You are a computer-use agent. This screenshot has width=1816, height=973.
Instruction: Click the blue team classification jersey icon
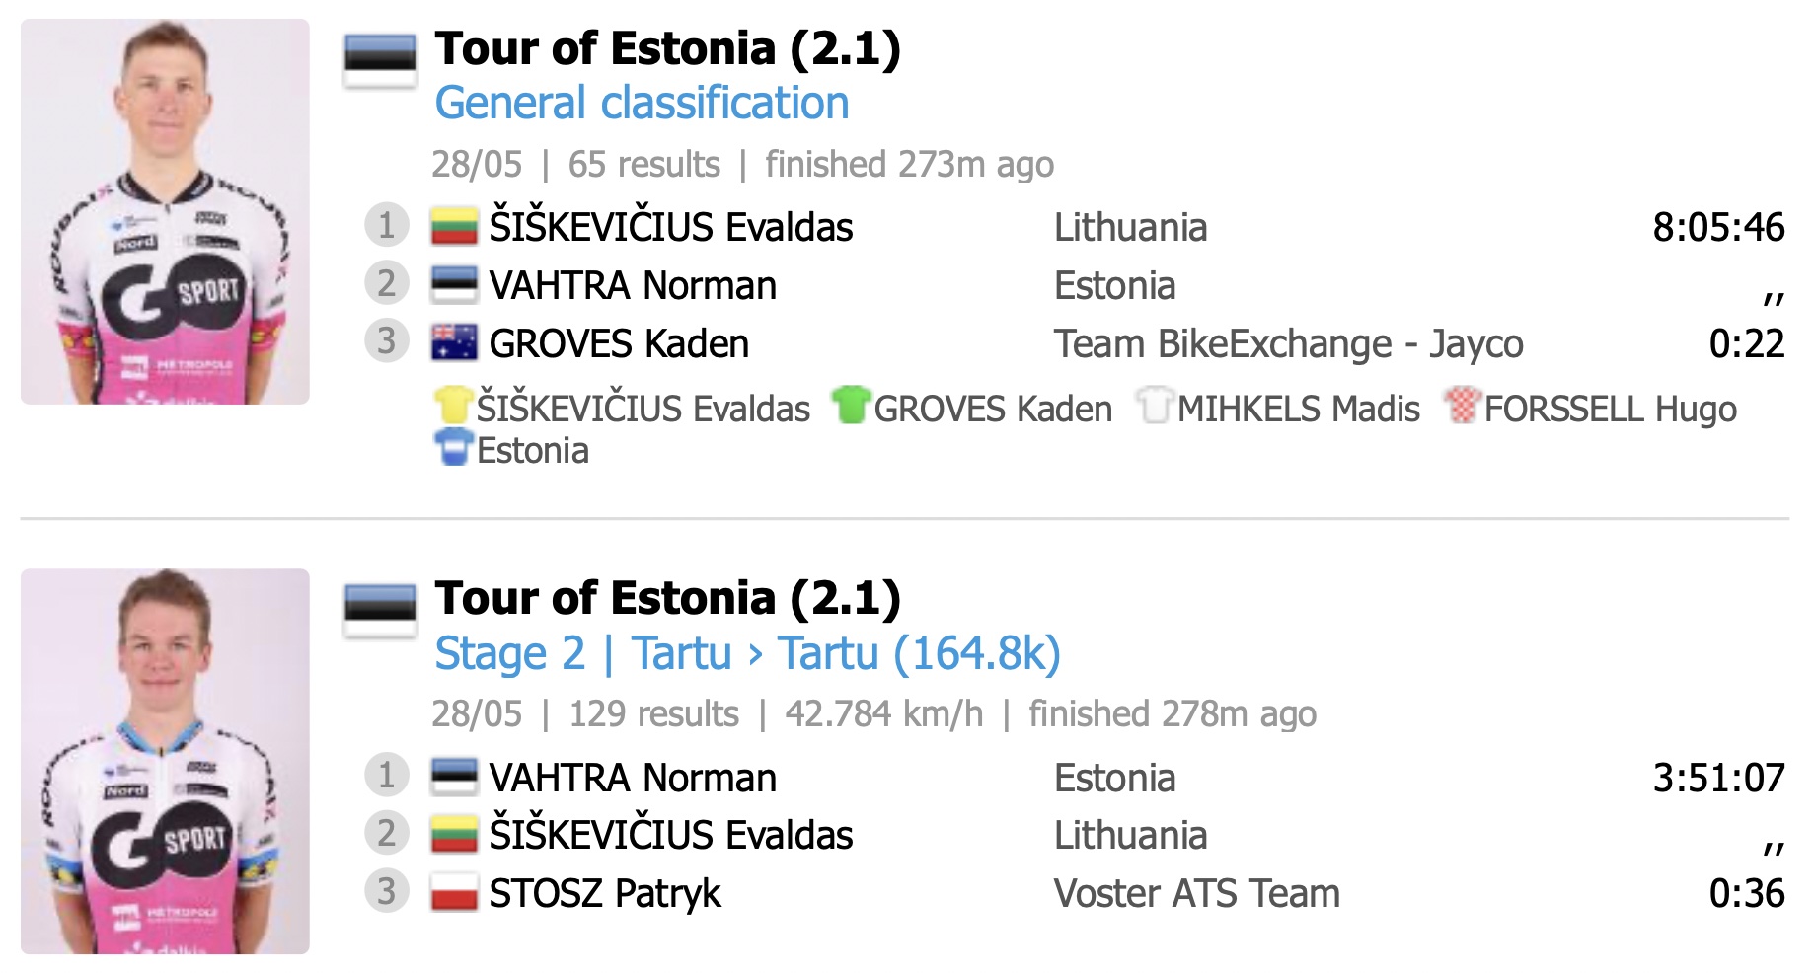coord(454,447)
